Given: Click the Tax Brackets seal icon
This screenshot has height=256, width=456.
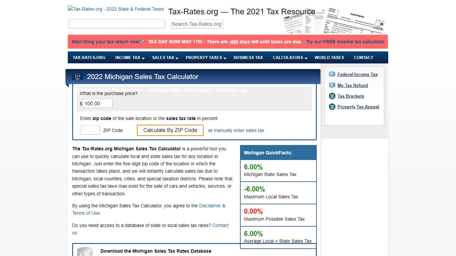Looking at the screenshot, I should click(x=332, y=96).
